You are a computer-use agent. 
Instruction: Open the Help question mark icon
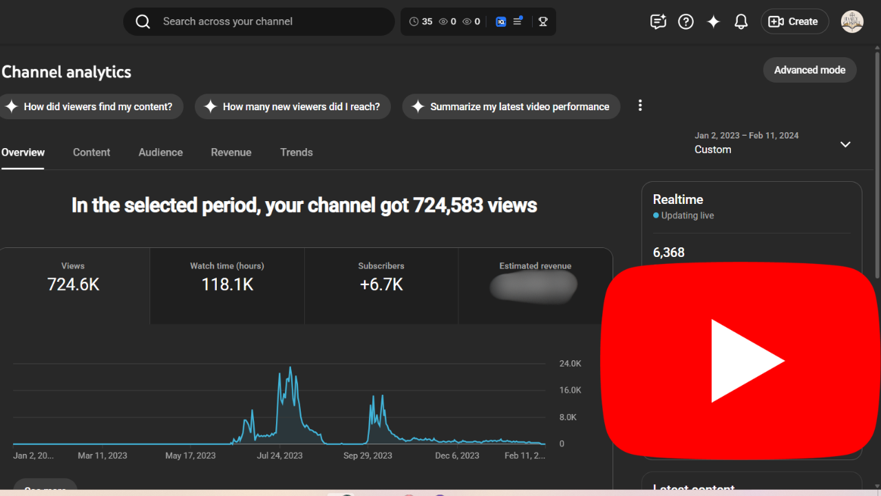point(686,21)
